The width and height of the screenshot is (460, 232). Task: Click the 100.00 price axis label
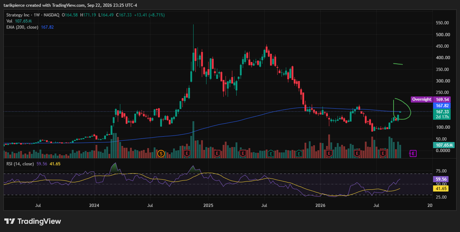pos(442,127)
